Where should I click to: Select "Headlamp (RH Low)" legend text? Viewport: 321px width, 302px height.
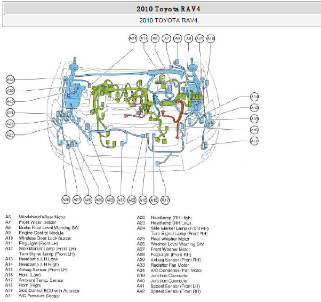(x=171, y=223)
